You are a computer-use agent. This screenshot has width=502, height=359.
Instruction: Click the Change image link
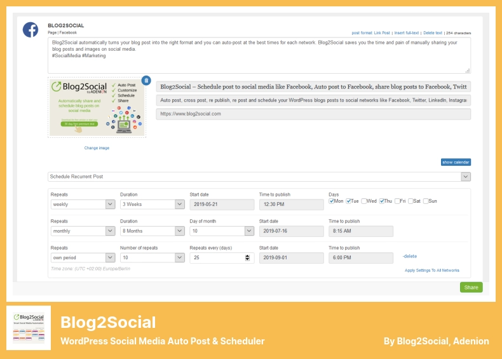tap(97, 148)
